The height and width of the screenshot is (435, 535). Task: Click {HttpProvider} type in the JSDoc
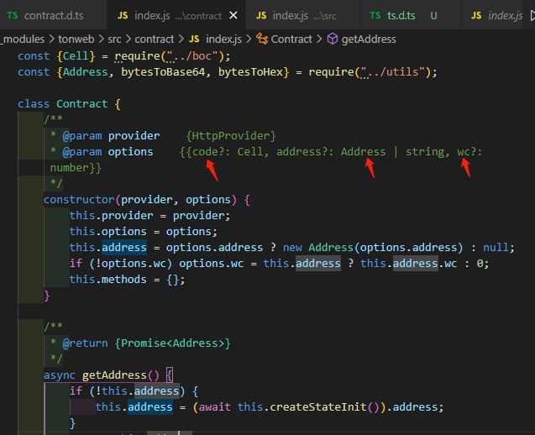click(231, 136)
